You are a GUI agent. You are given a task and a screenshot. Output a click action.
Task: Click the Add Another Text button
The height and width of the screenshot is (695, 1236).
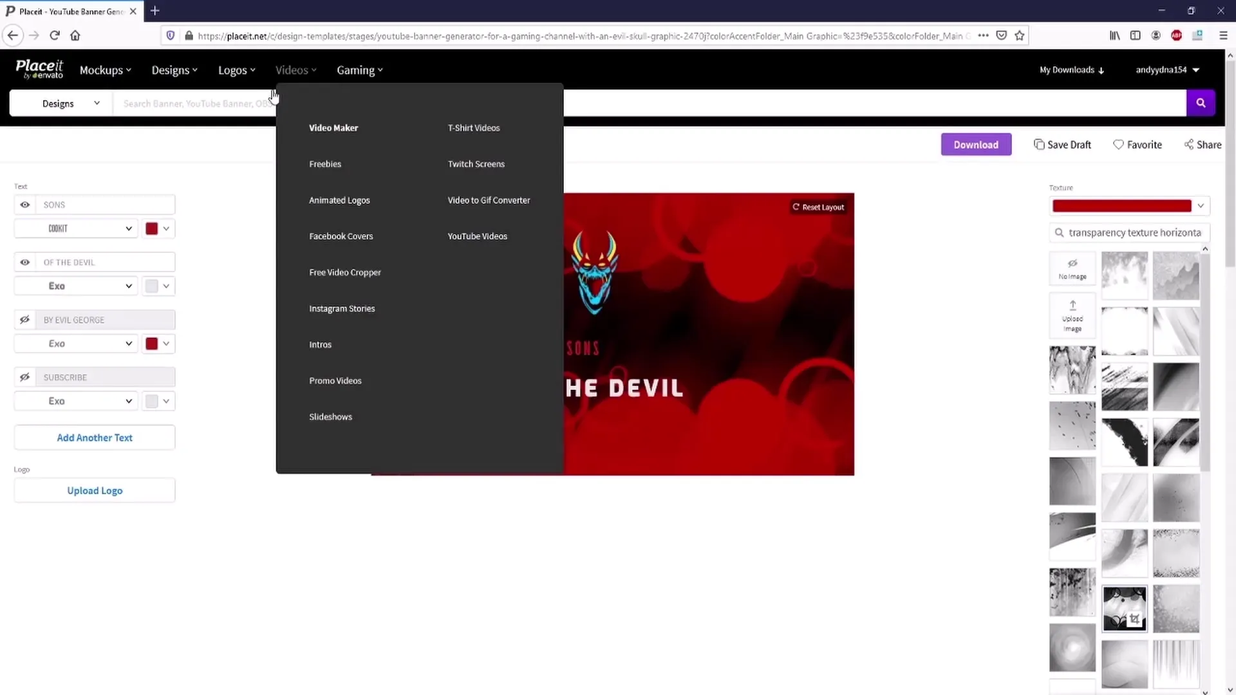pyautogui.click(x=94, y=437)
